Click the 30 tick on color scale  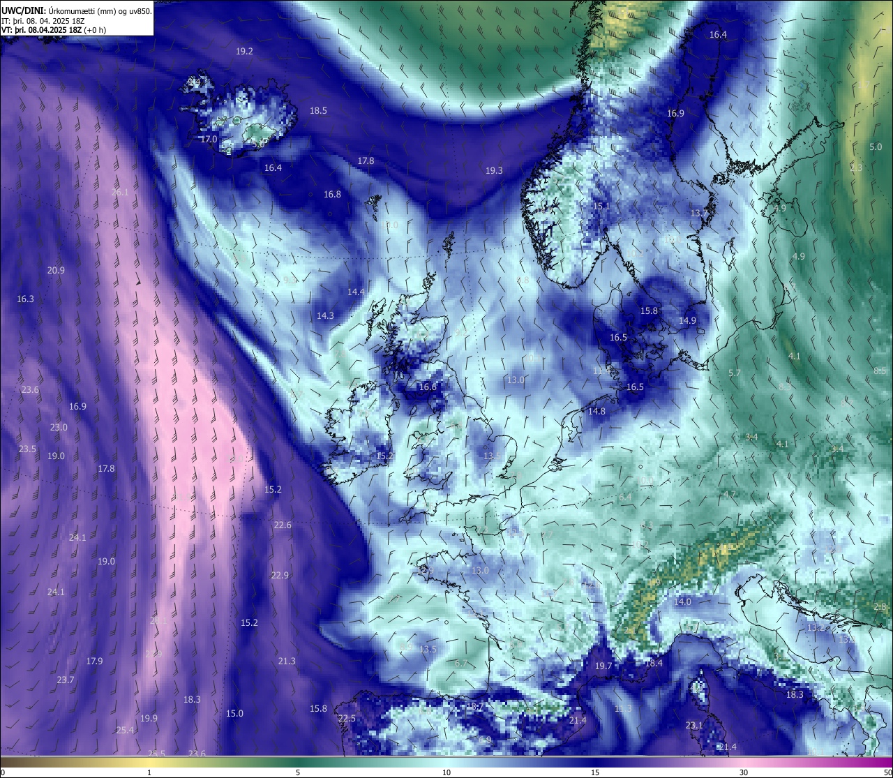pos(744,772)
